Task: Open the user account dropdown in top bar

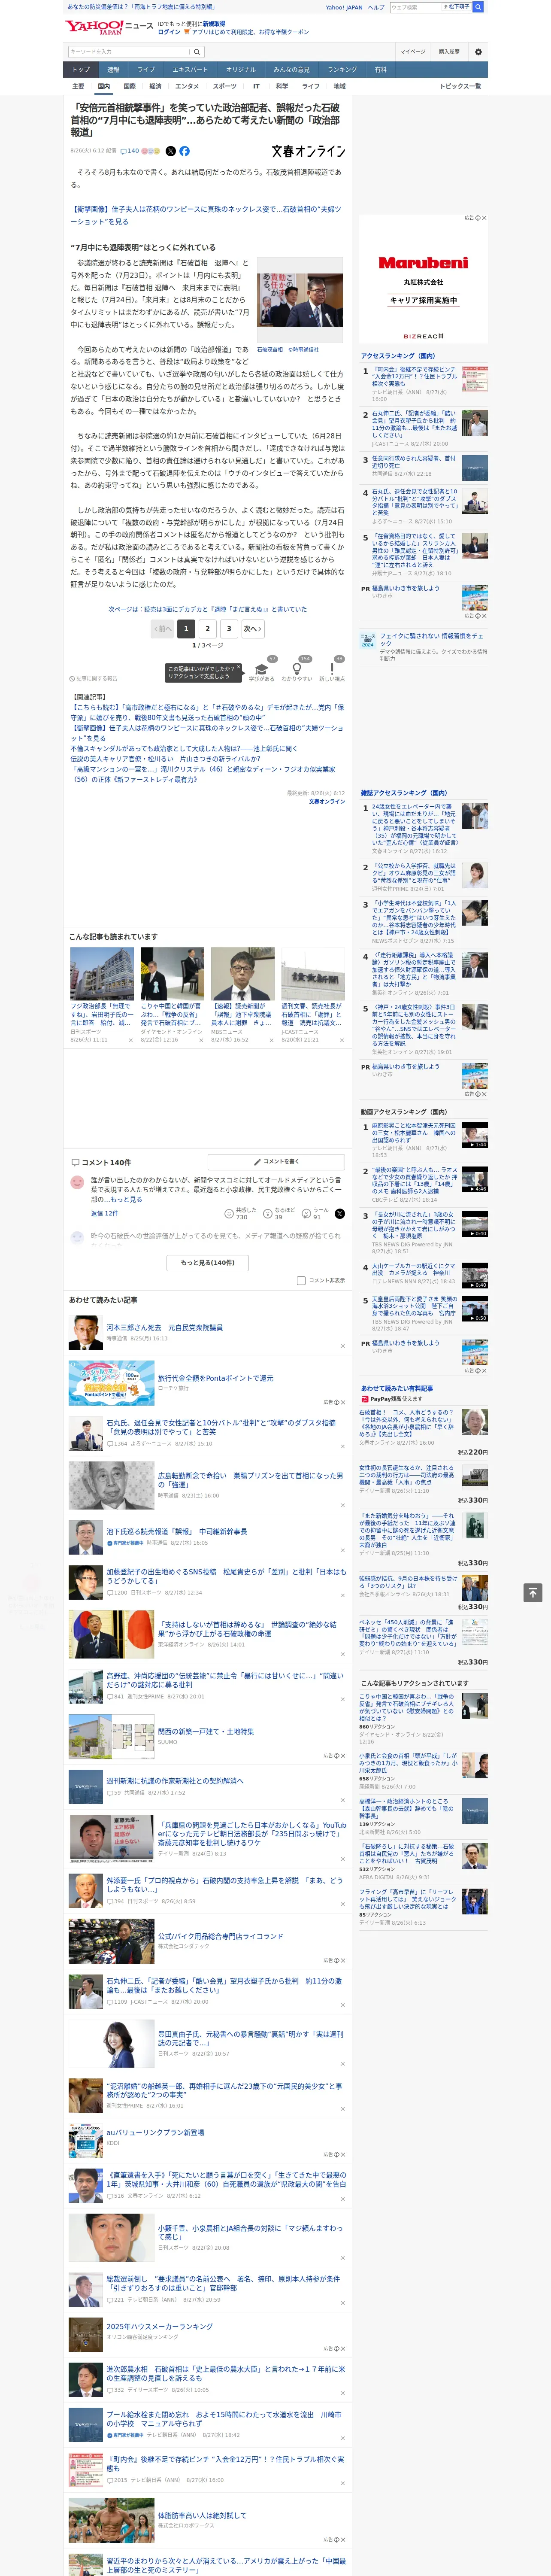Action: pos(456,7)
